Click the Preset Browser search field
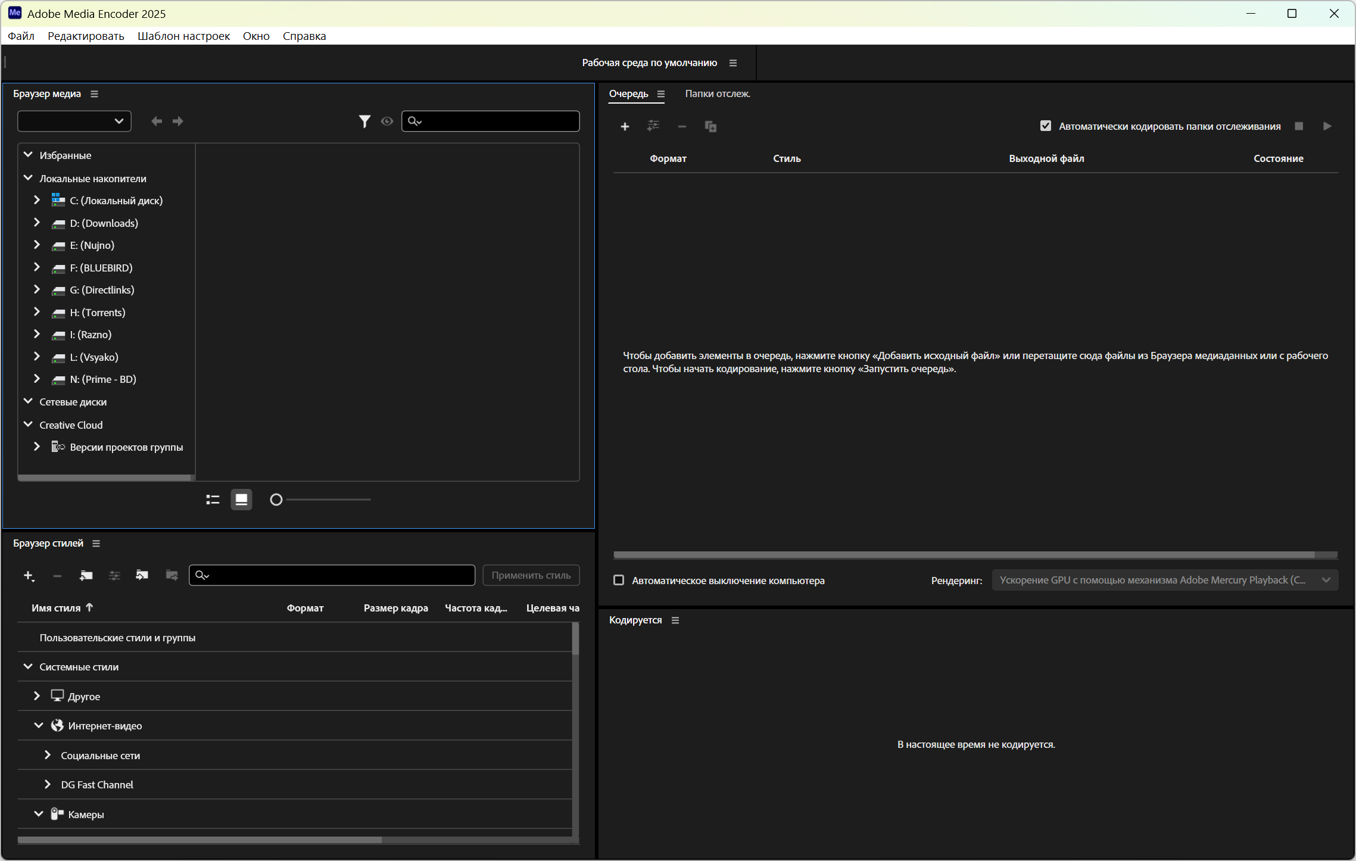Viewport: 1356px width, 861px height. 339,575
